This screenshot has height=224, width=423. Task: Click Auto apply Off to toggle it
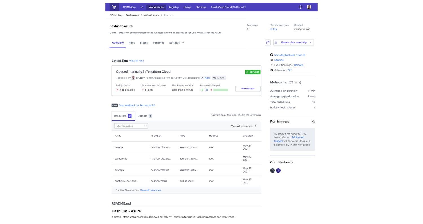(x=290, y=70)
